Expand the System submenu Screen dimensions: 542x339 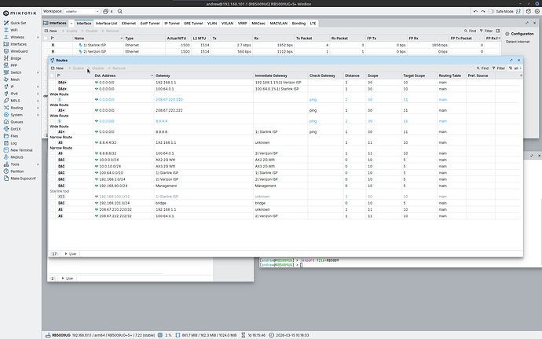(x=38, y=115)
